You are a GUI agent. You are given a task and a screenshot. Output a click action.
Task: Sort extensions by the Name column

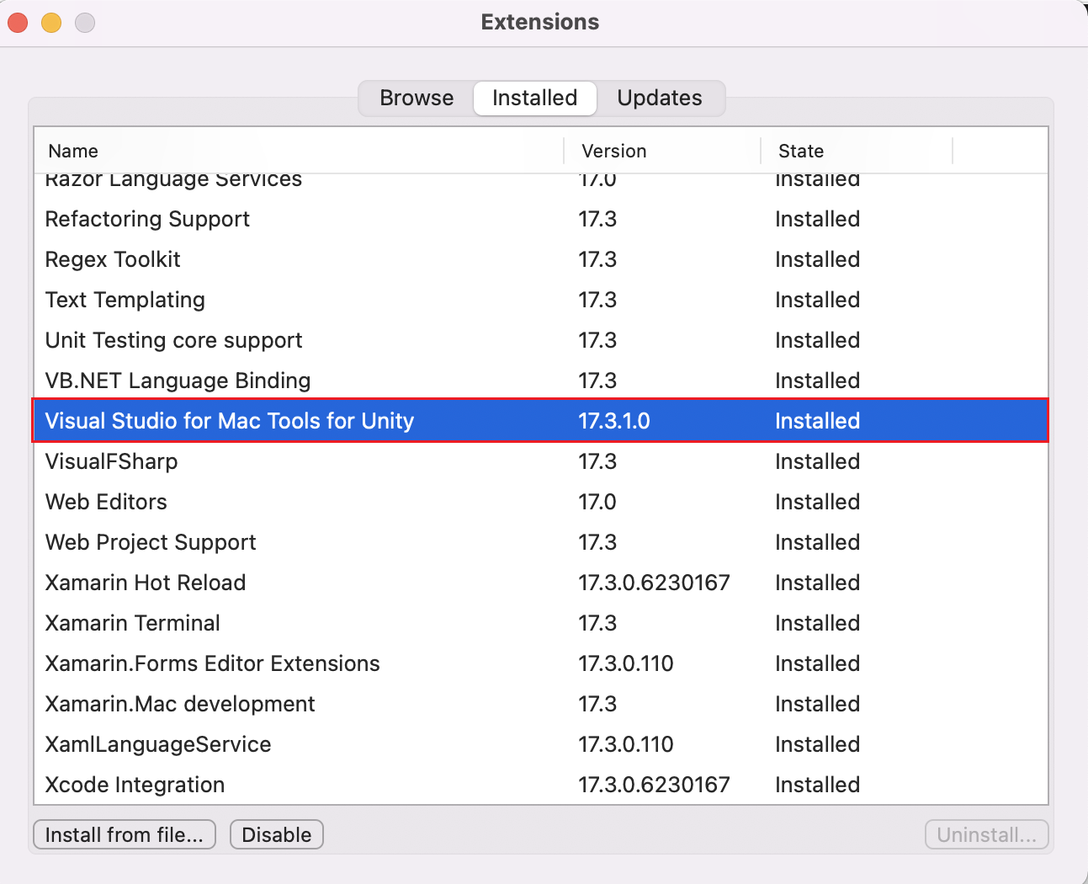tap(72, 151)
